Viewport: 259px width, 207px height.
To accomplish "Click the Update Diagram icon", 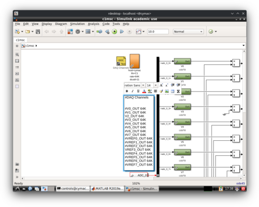I will tap(99, 32).
